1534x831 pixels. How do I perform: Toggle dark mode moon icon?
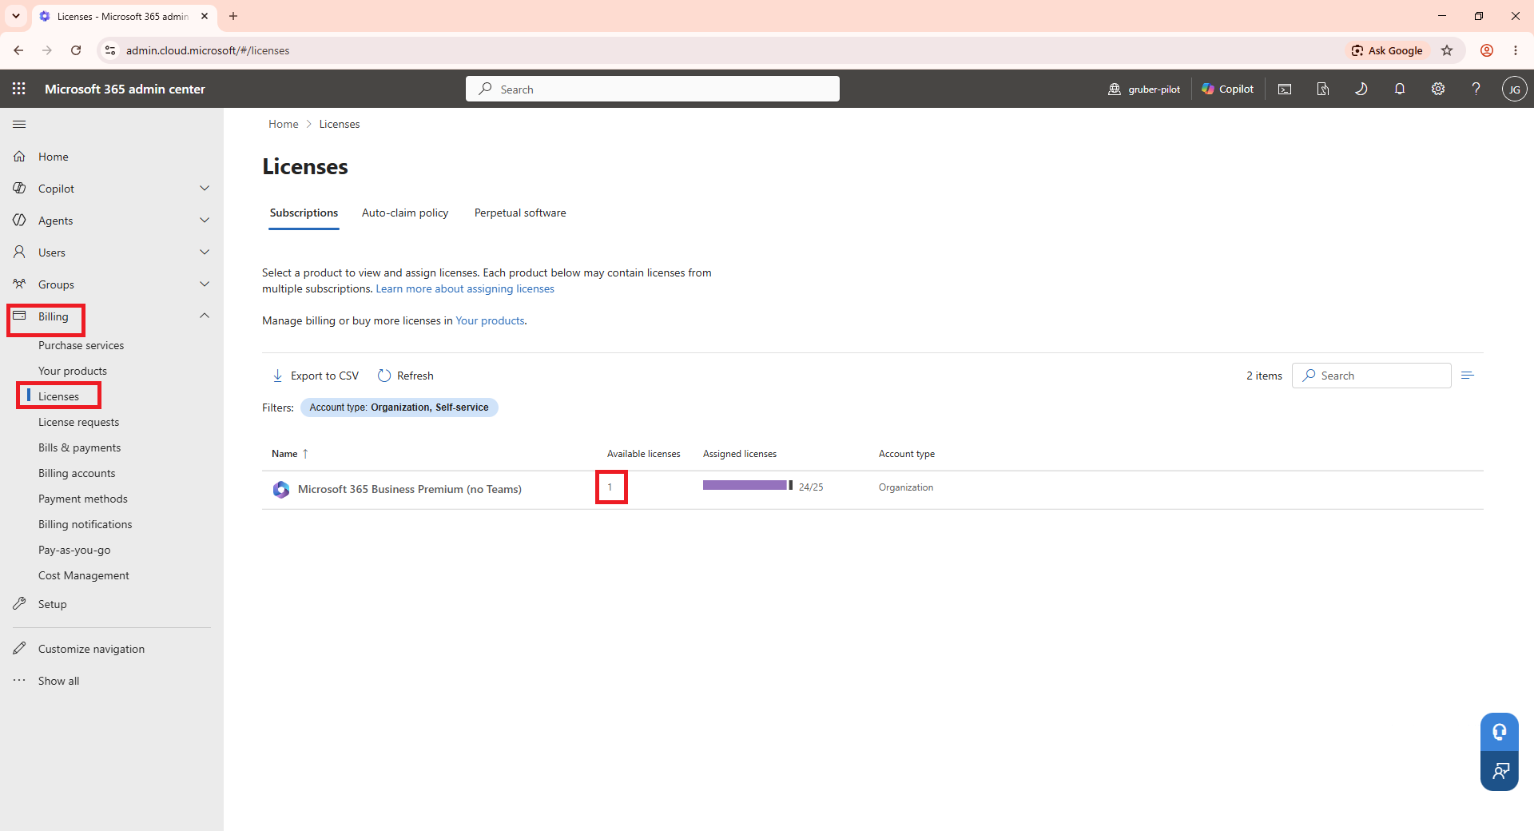(x=1361, y=89)
